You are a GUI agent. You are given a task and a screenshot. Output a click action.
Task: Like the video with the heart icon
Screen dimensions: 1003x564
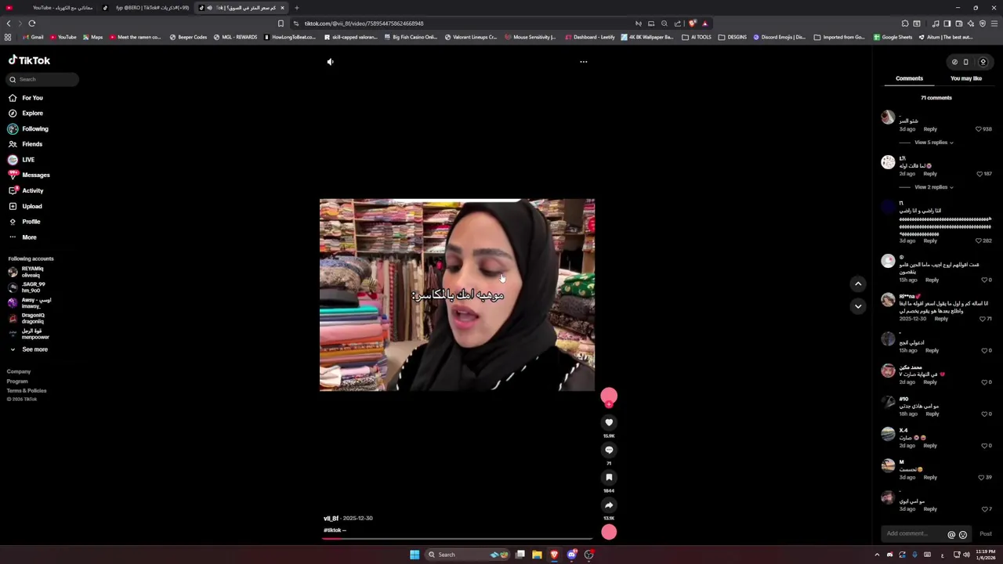click(609, 422)
